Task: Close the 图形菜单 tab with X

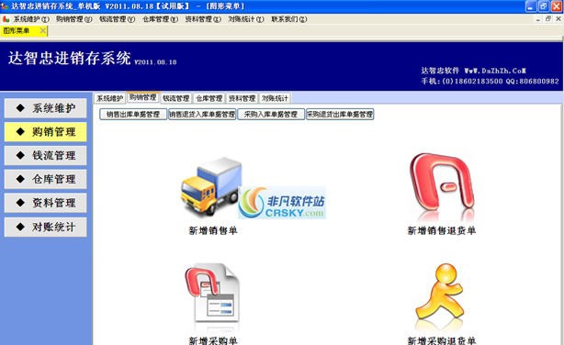Action: pos(42,30)
